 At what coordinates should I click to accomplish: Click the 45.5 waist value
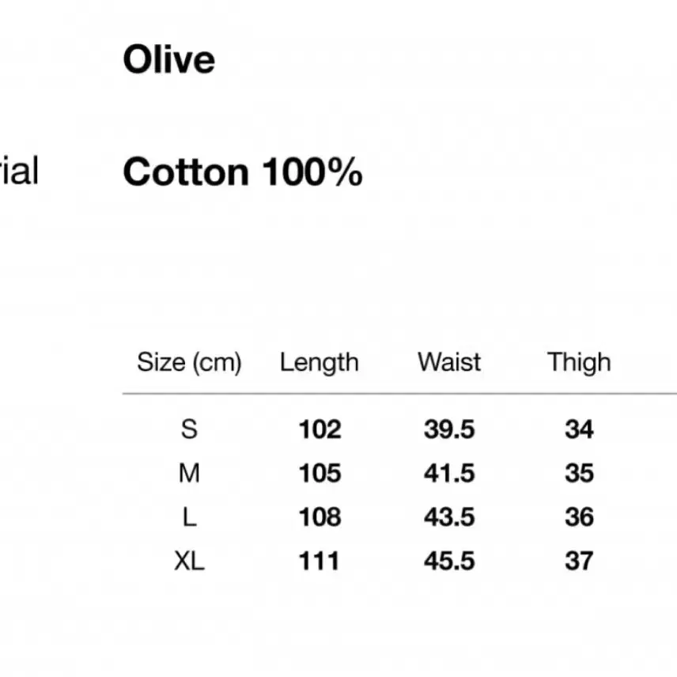coord(449,561)
